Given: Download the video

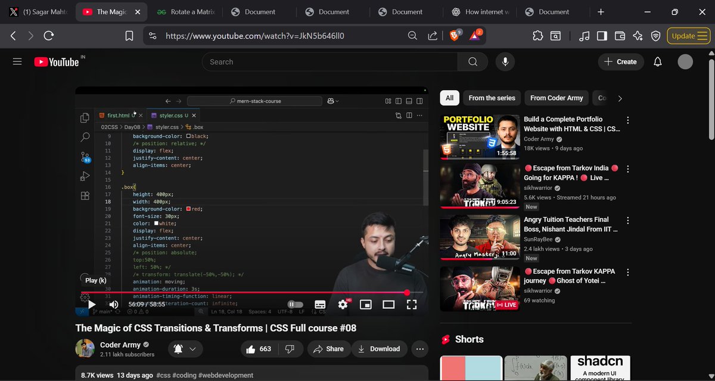Looking at the screenshot, I should coord(379,349).
